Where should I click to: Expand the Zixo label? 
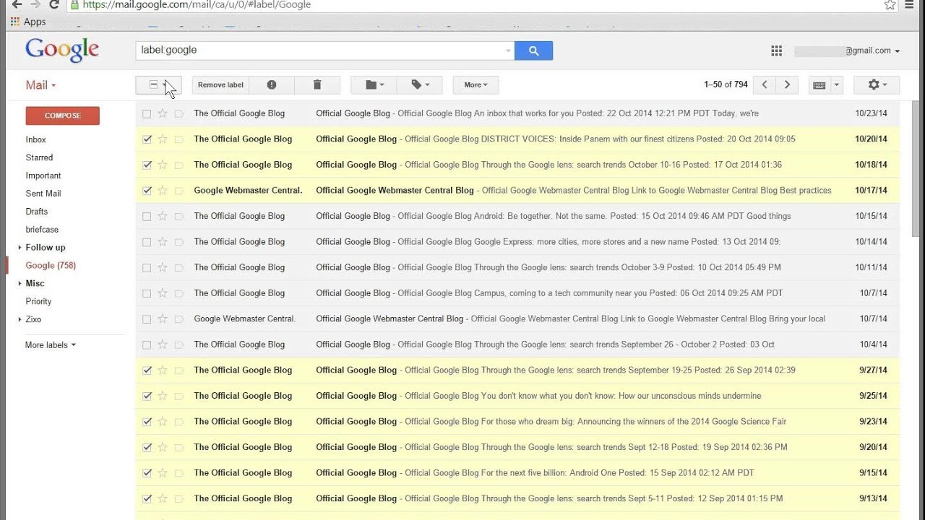coord(20,319)
